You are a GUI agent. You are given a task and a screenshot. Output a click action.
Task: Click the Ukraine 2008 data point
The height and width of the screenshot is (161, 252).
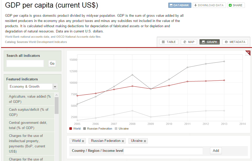(132, 111)
